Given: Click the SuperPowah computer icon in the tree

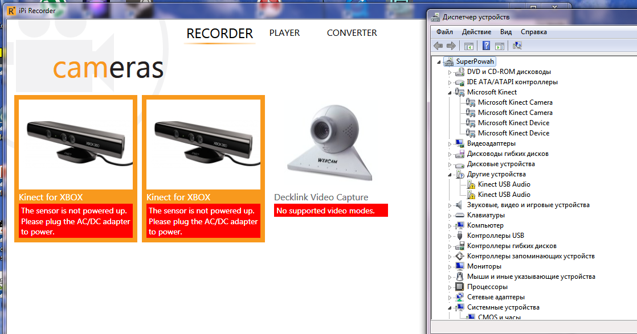Looking at the screenshot, I should 448,61.
